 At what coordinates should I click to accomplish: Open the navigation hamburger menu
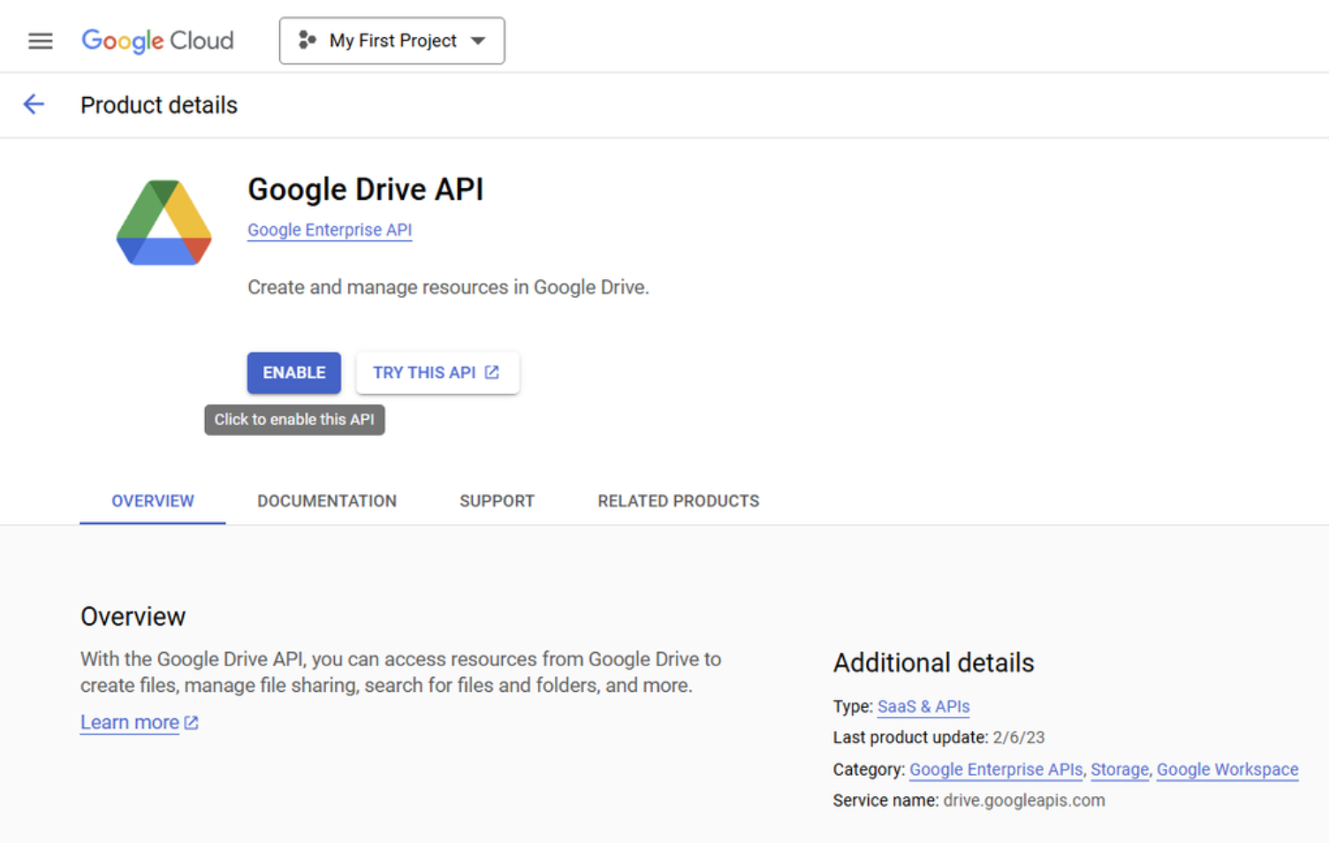[x=40, y=41]
